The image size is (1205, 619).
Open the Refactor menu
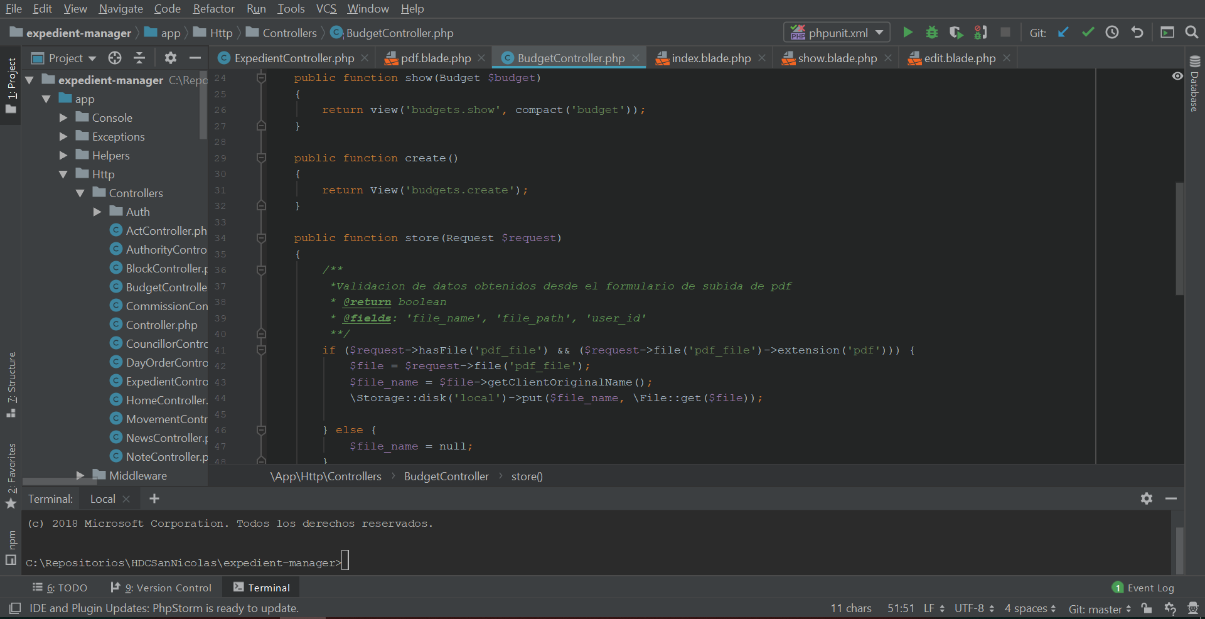pos(213,9)
